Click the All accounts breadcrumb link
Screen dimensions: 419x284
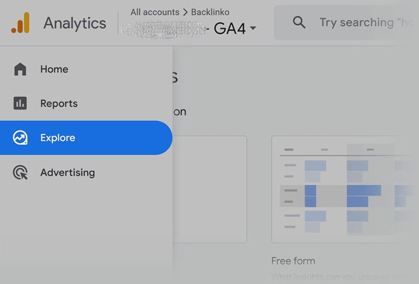pyautogui.click(x=155, y=12)
